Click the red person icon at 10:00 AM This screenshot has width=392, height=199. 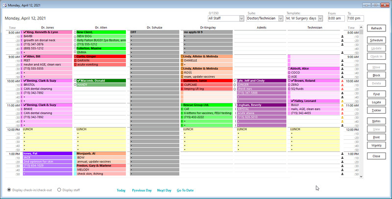pos(342,81)
